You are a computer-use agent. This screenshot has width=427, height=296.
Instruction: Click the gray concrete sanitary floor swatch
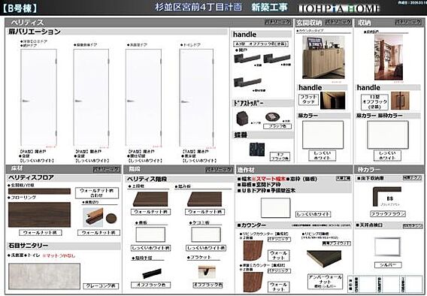point(44,276)
